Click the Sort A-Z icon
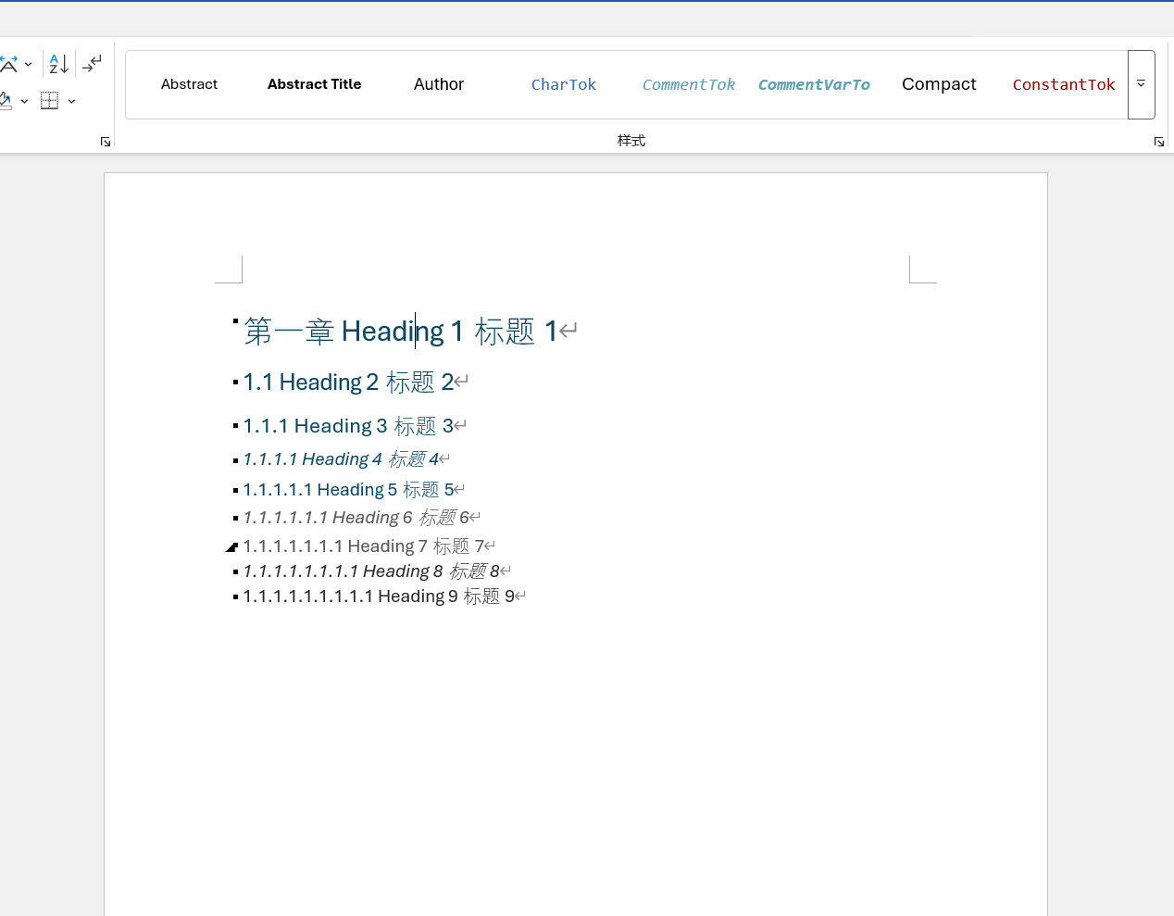This screenshot has height=916, width=1174. [58, 64]
